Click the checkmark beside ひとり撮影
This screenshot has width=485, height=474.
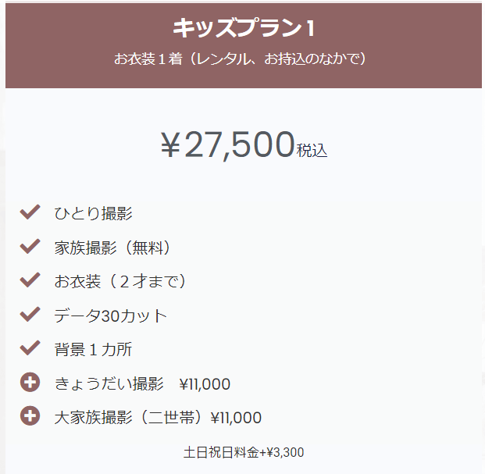(30, 212)
